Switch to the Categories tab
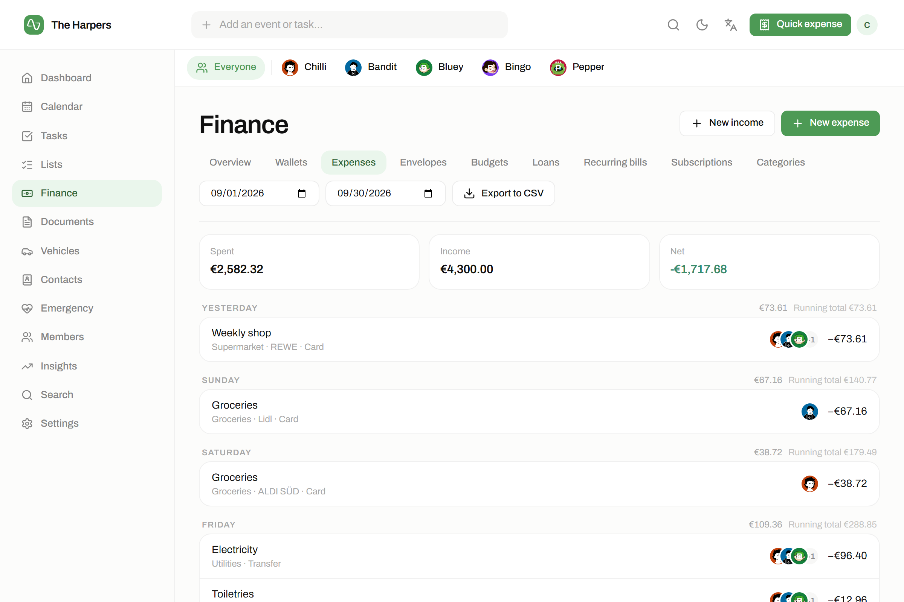 tap(780, 163)
